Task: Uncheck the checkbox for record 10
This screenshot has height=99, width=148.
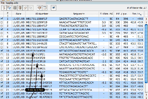Action: pyautogui.click(x=2, y=51)
